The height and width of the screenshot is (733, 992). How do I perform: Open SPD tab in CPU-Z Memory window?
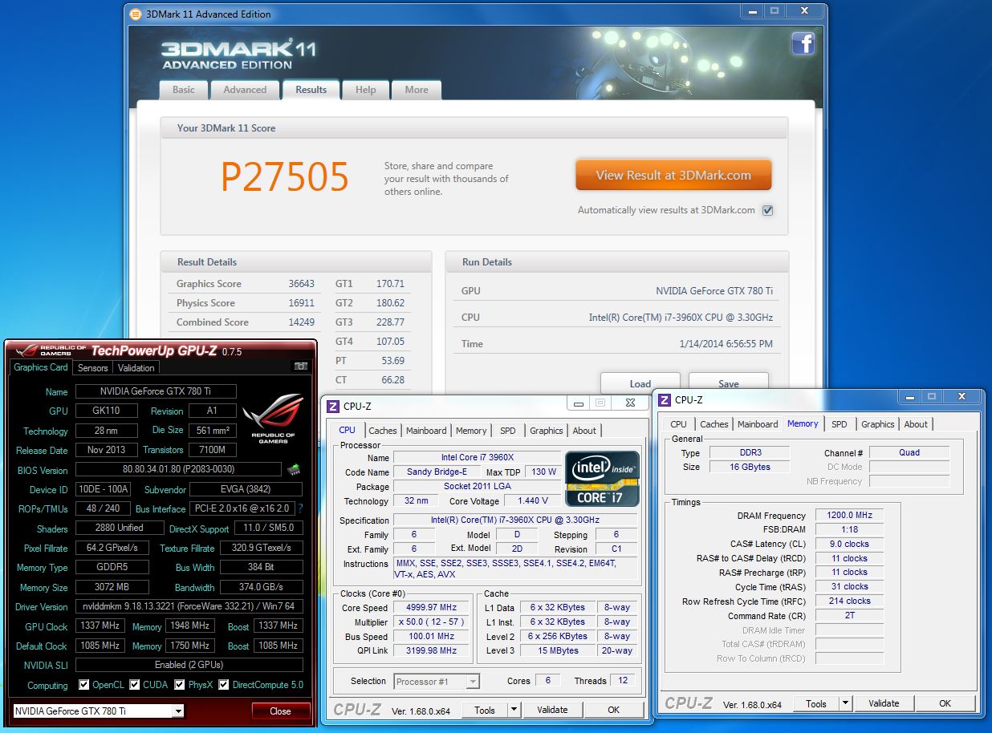[x=839, y=424]
